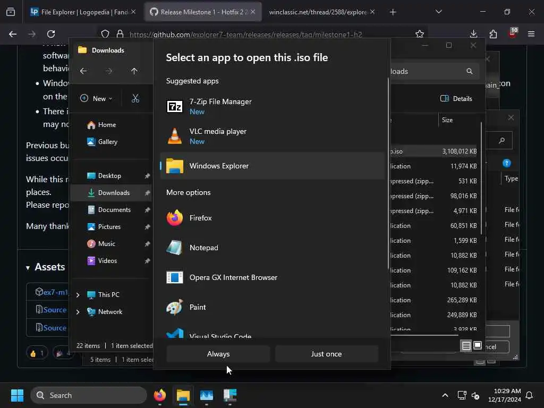This screenshot has width=544, height=408.
Task: Open a new browser tab
Action: pyautogui.click(x=393, y=12)
